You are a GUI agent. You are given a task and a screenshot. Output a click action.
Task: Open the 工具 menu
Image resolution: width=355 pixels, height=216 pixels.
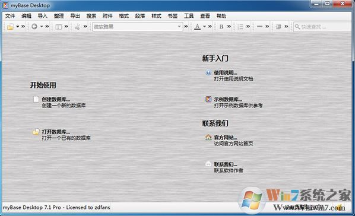[x=189, y=16]
